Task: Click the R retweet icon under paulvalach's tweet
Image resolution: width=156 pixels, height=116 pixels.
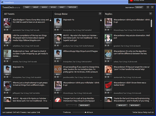Action: [7, 30]
